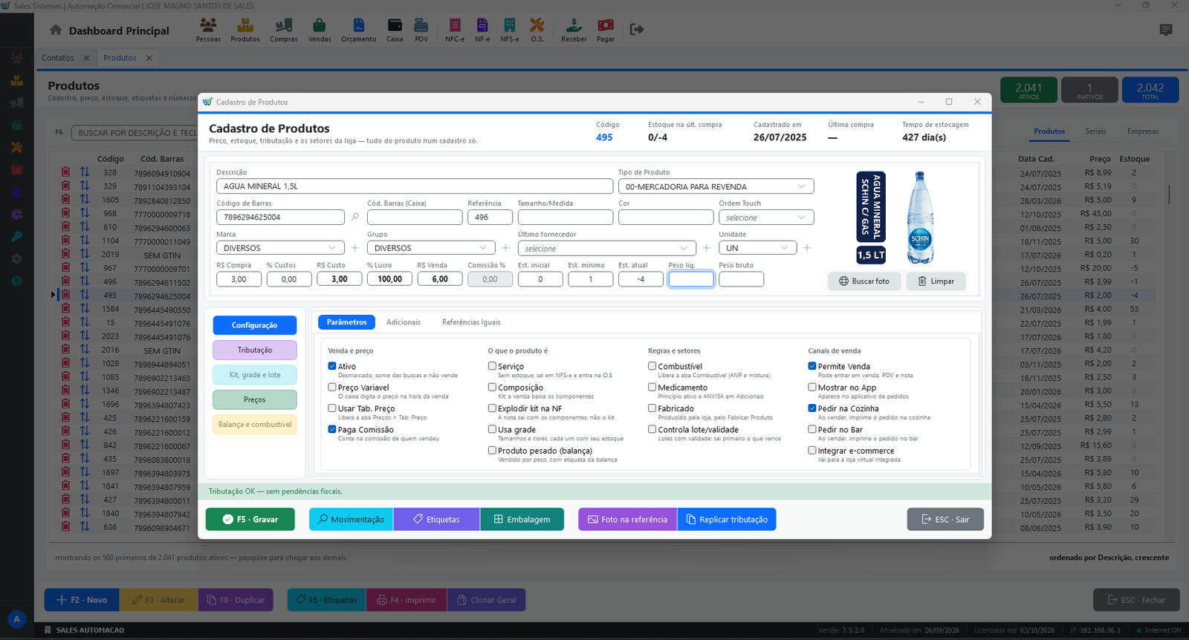Check the Serviço checkbox
This screenshot has width=1189, height=640.
492,366
